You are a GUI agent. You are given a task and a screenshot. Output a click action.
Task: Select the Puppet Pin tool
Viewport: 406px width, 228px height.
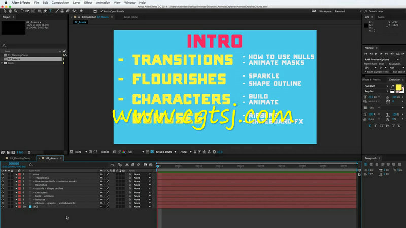point(81,11)
